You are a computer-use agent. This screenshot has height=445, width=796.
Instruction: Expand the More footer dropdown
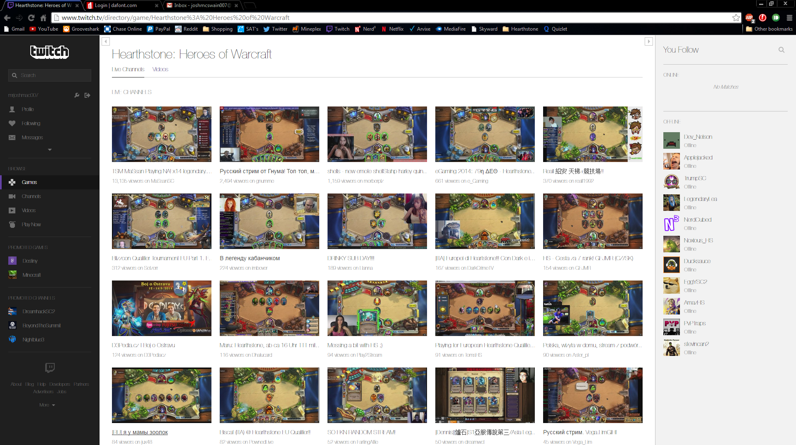tap(47, 405)
